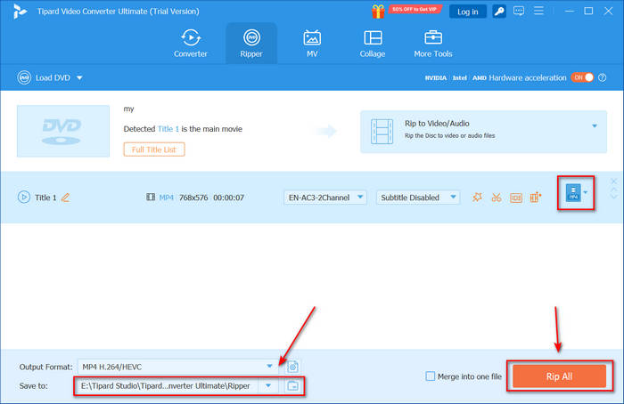
Task: Open the Ripper tab
Action: [x=251, y=44]
